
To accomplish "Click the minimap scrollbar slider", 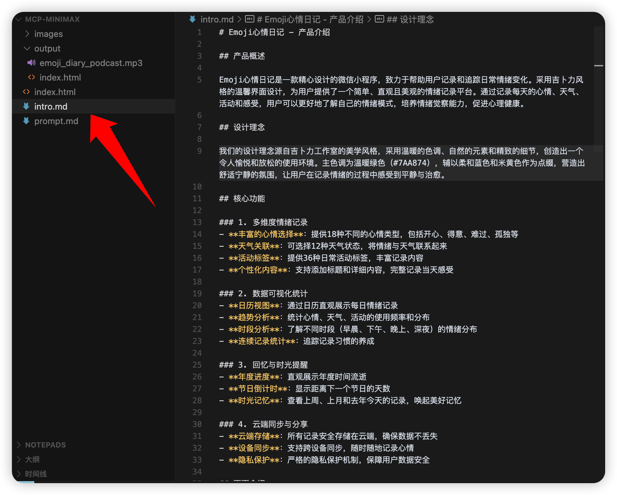I will pos(599,89).
